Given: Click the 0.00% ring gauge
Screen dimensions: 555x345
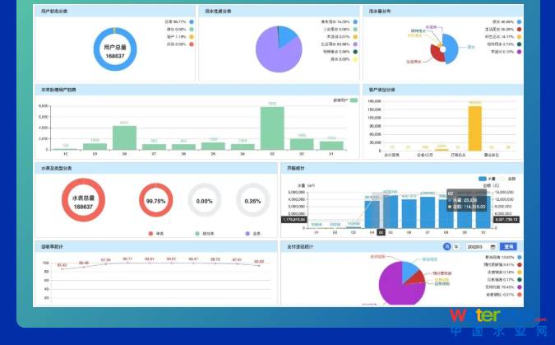Looking at the screenshot, I should pyautogui.click(x=204, y=201).
